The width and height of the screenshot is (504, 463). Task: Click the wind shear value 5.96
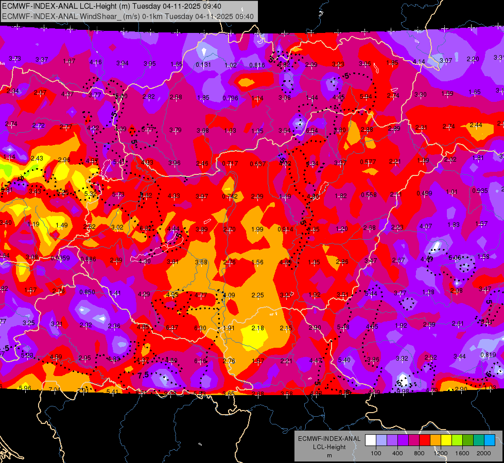pyautogui.click(x=25, y=388)
